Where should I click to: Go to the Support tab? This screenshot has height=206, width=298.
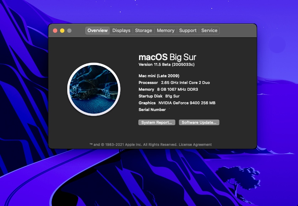point(188,31)
